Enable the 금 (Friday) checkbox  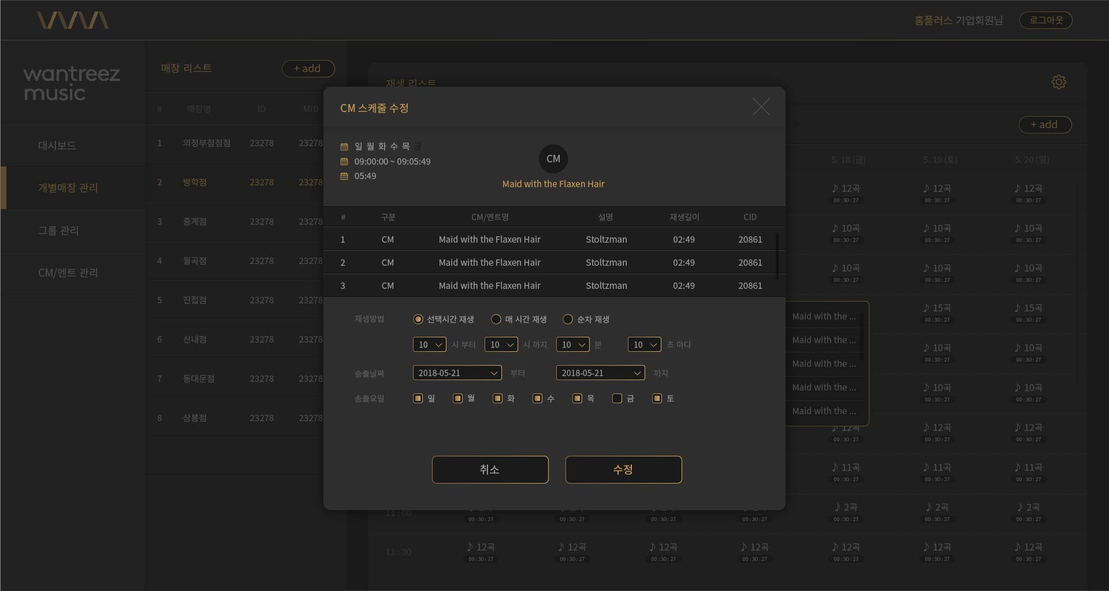(617, 399)
